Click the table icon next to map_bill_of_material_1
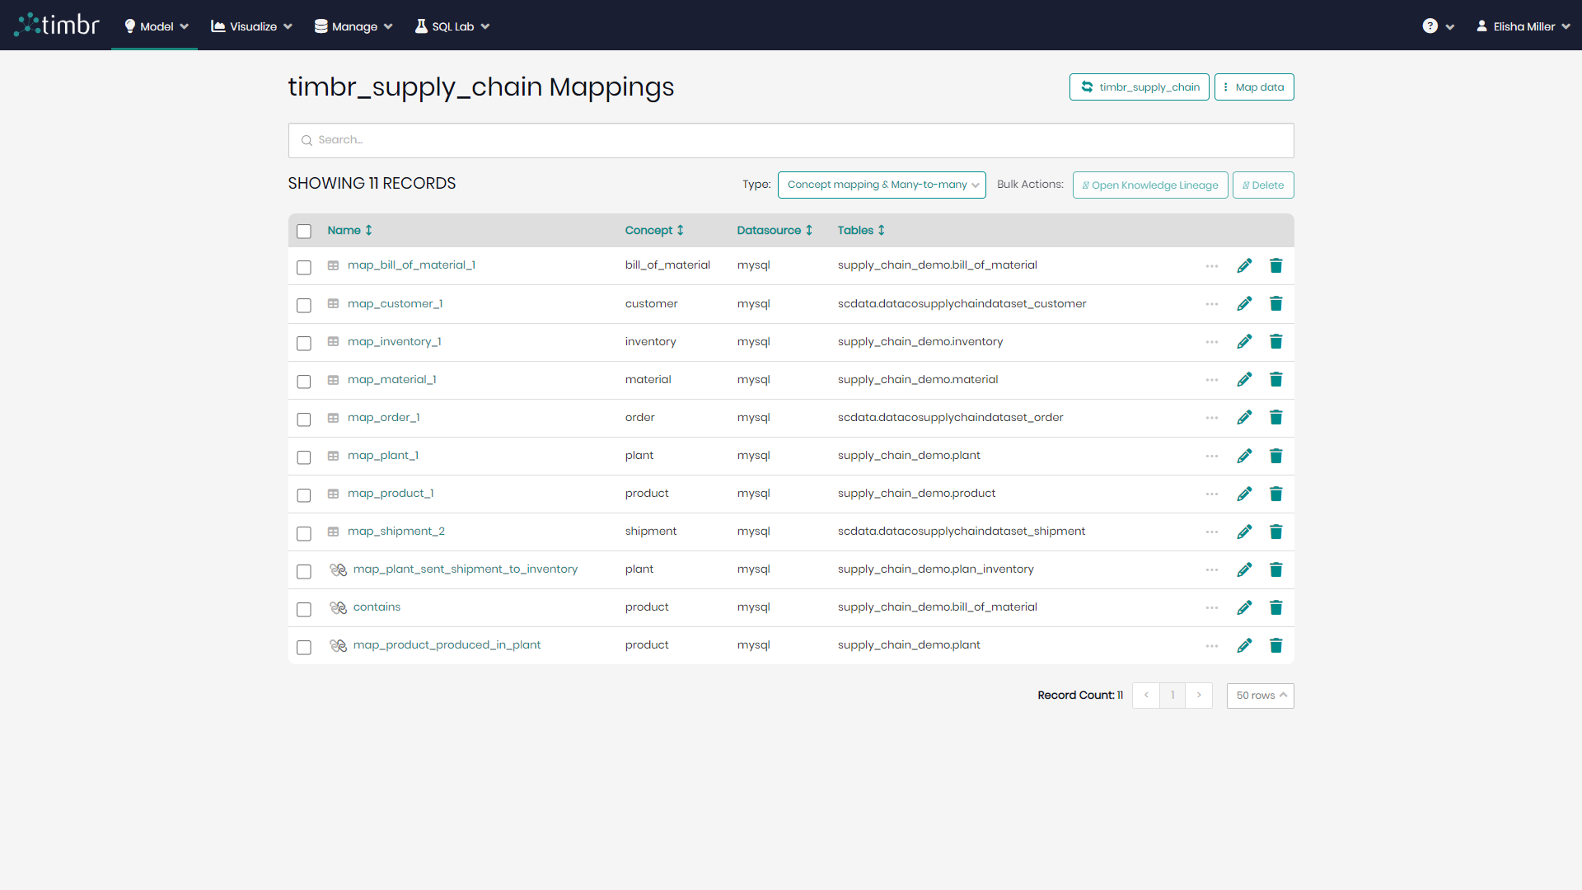1582x890 pixels. (333, 265)
